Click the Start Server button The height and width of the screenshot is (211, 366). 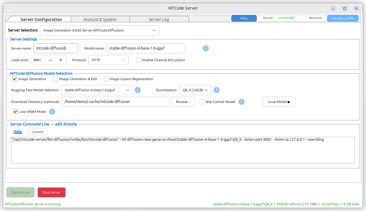pos(20,192)
